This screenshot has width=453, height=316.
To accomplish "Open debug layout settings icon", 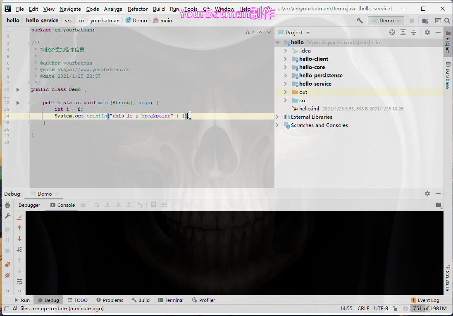I will click(x=439, y=205).
